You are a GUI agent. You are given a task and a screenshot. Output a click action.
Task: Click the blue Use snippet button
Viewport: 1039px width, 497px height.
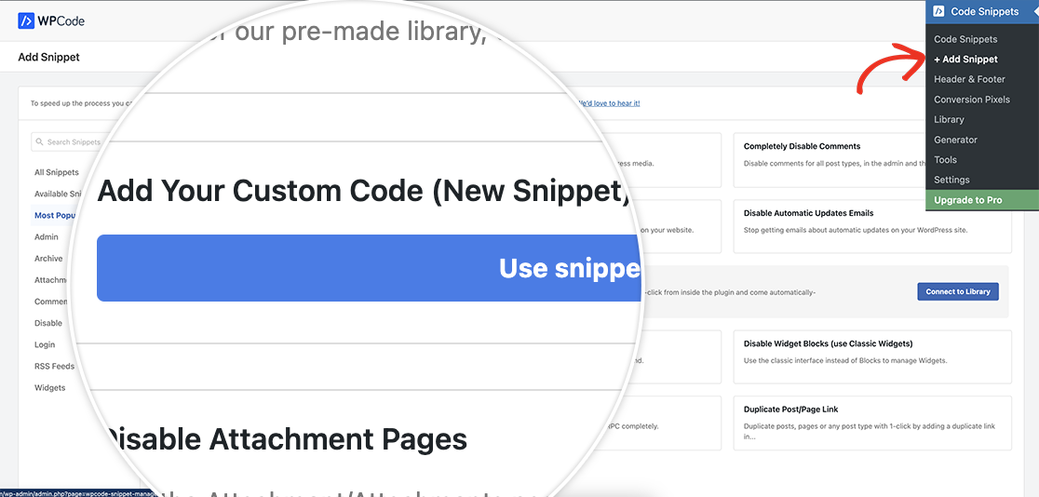point(369,268)
